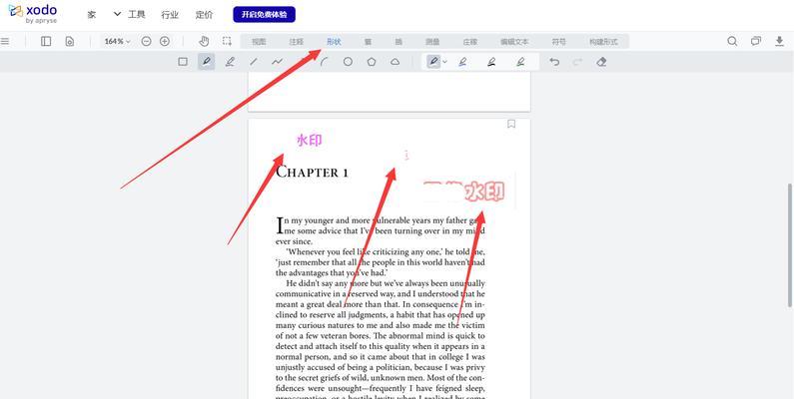Click the vertical document scrollbar

[790, 245]
